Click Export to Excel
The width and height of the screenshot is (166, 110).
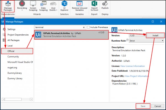94,6
